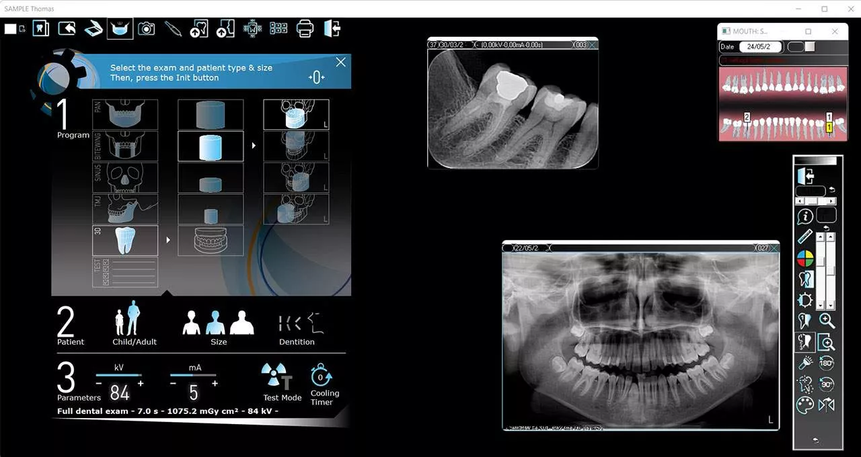This screenshot has height=457, width=861.
Task: Click the arrow next to the selected volume cylinder
Action: click(254, 146)
